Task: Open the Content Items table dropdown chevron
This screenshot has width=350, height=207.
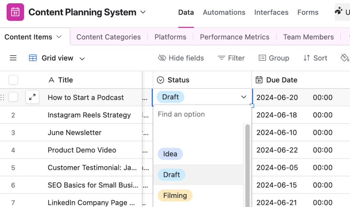Action: click(59, 37)
